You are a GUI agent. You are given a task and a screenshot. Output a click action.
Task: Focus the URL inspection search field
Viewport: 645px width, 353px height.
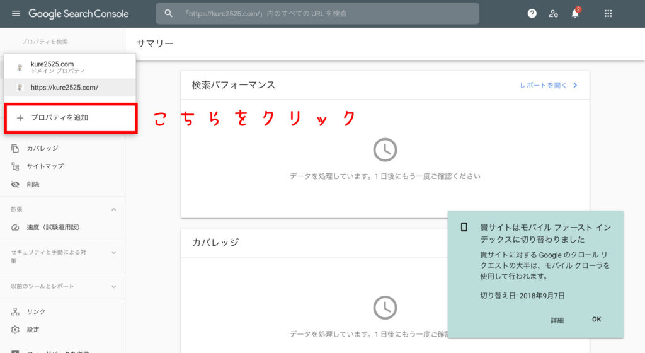point(317,14)
